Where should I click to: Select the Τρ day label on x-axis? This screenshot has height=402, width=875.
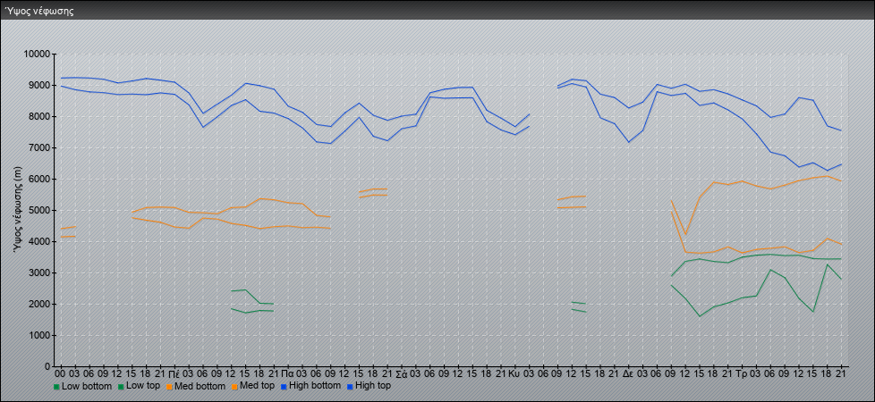point(742,373)
